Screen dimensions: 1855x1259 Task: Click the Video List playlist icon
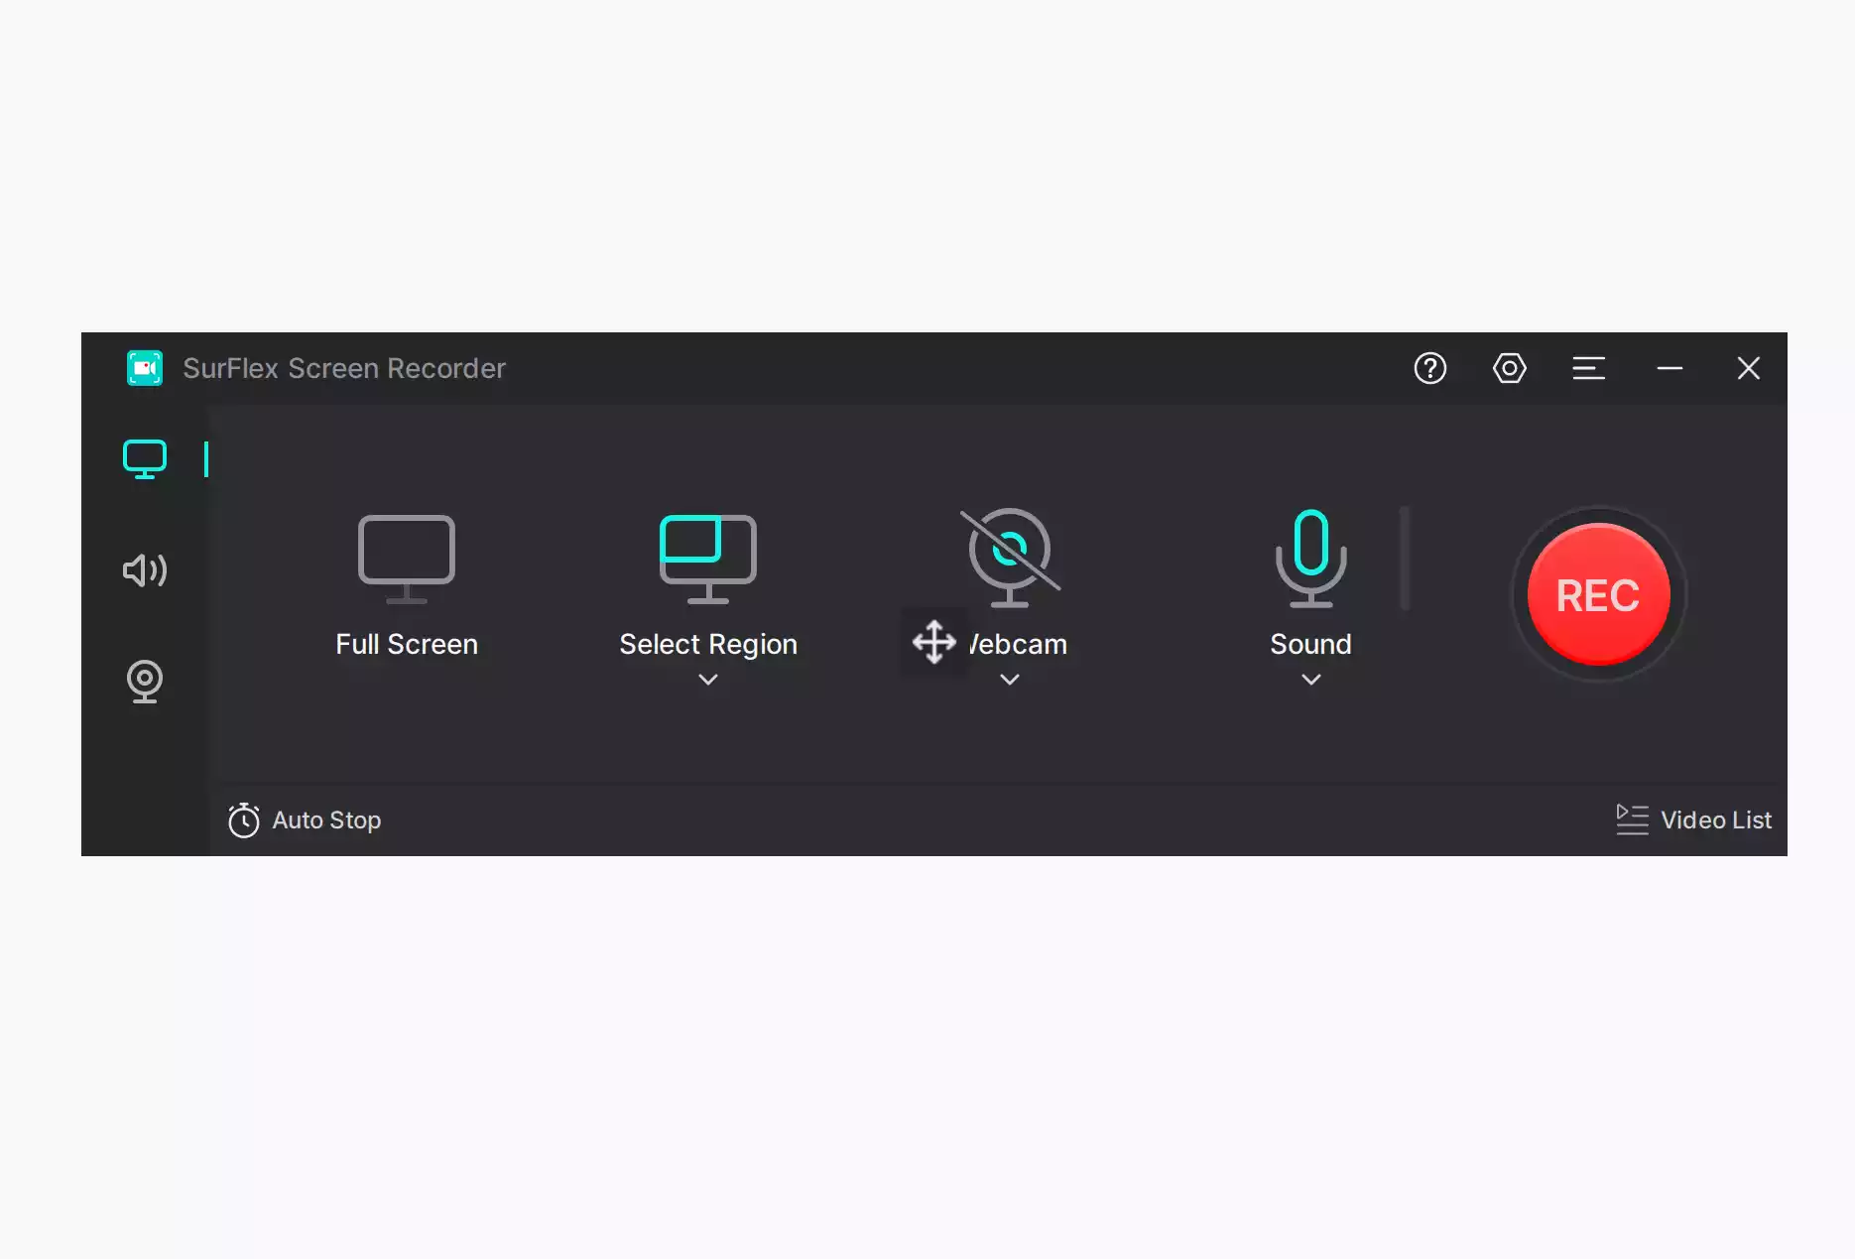pos(1632,819)
